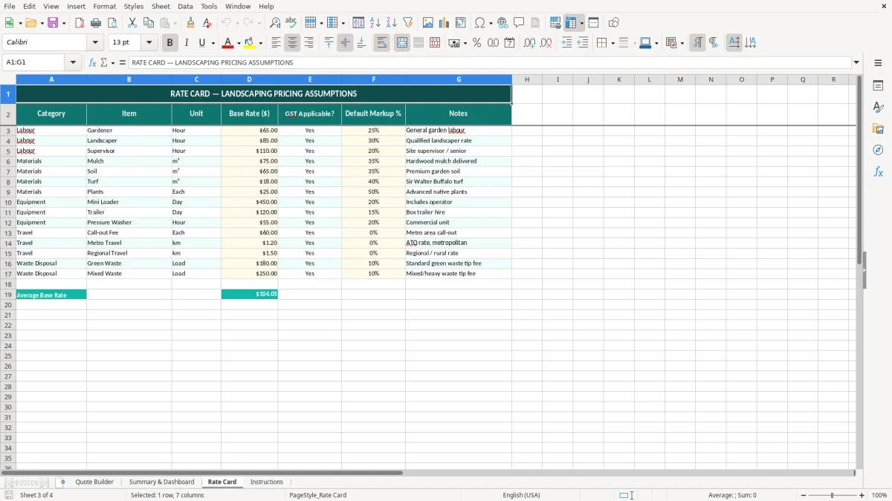The height and width of the screenshot is (501, 892).
Task: Open the Conditional Formatting dropdown arrow
Action: 682,43
